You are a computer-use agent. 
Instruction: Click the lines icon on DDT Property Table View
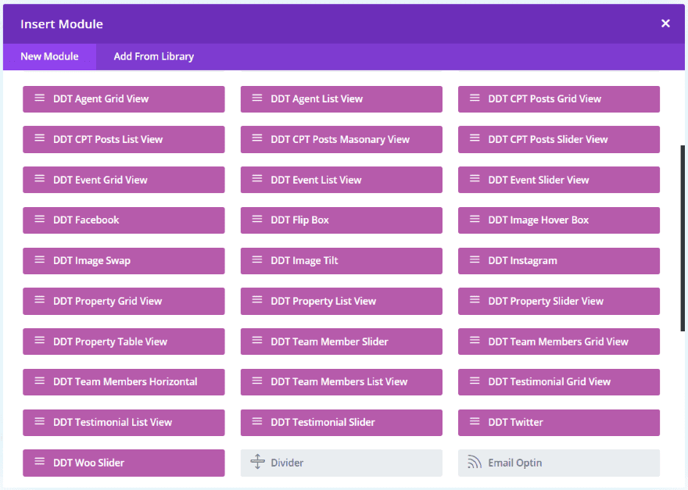[40, 341]
